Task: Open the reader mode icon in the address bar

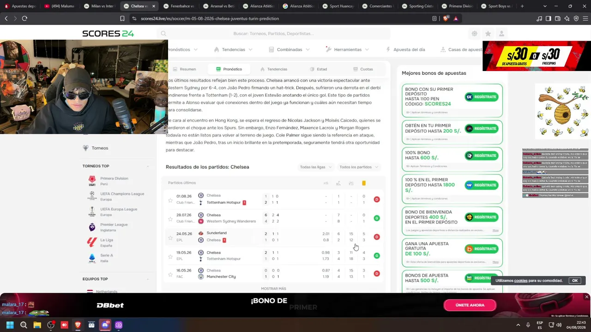Action: 434,18
